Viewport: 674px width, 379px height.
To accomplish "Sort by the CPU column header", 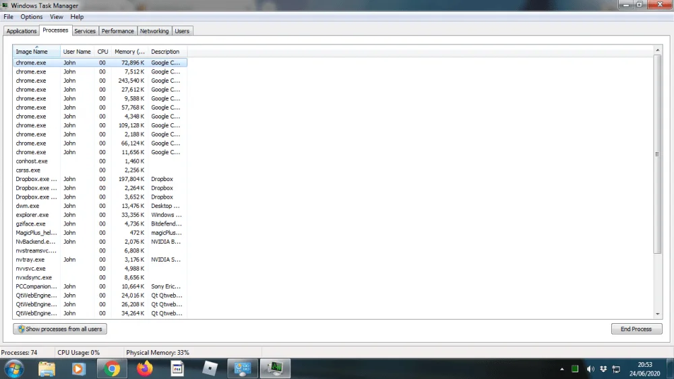I will (x=102, y=52).
